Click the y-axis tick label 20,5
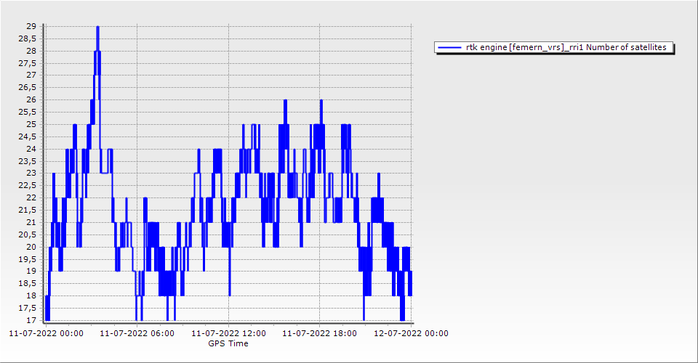 point(28,234)
